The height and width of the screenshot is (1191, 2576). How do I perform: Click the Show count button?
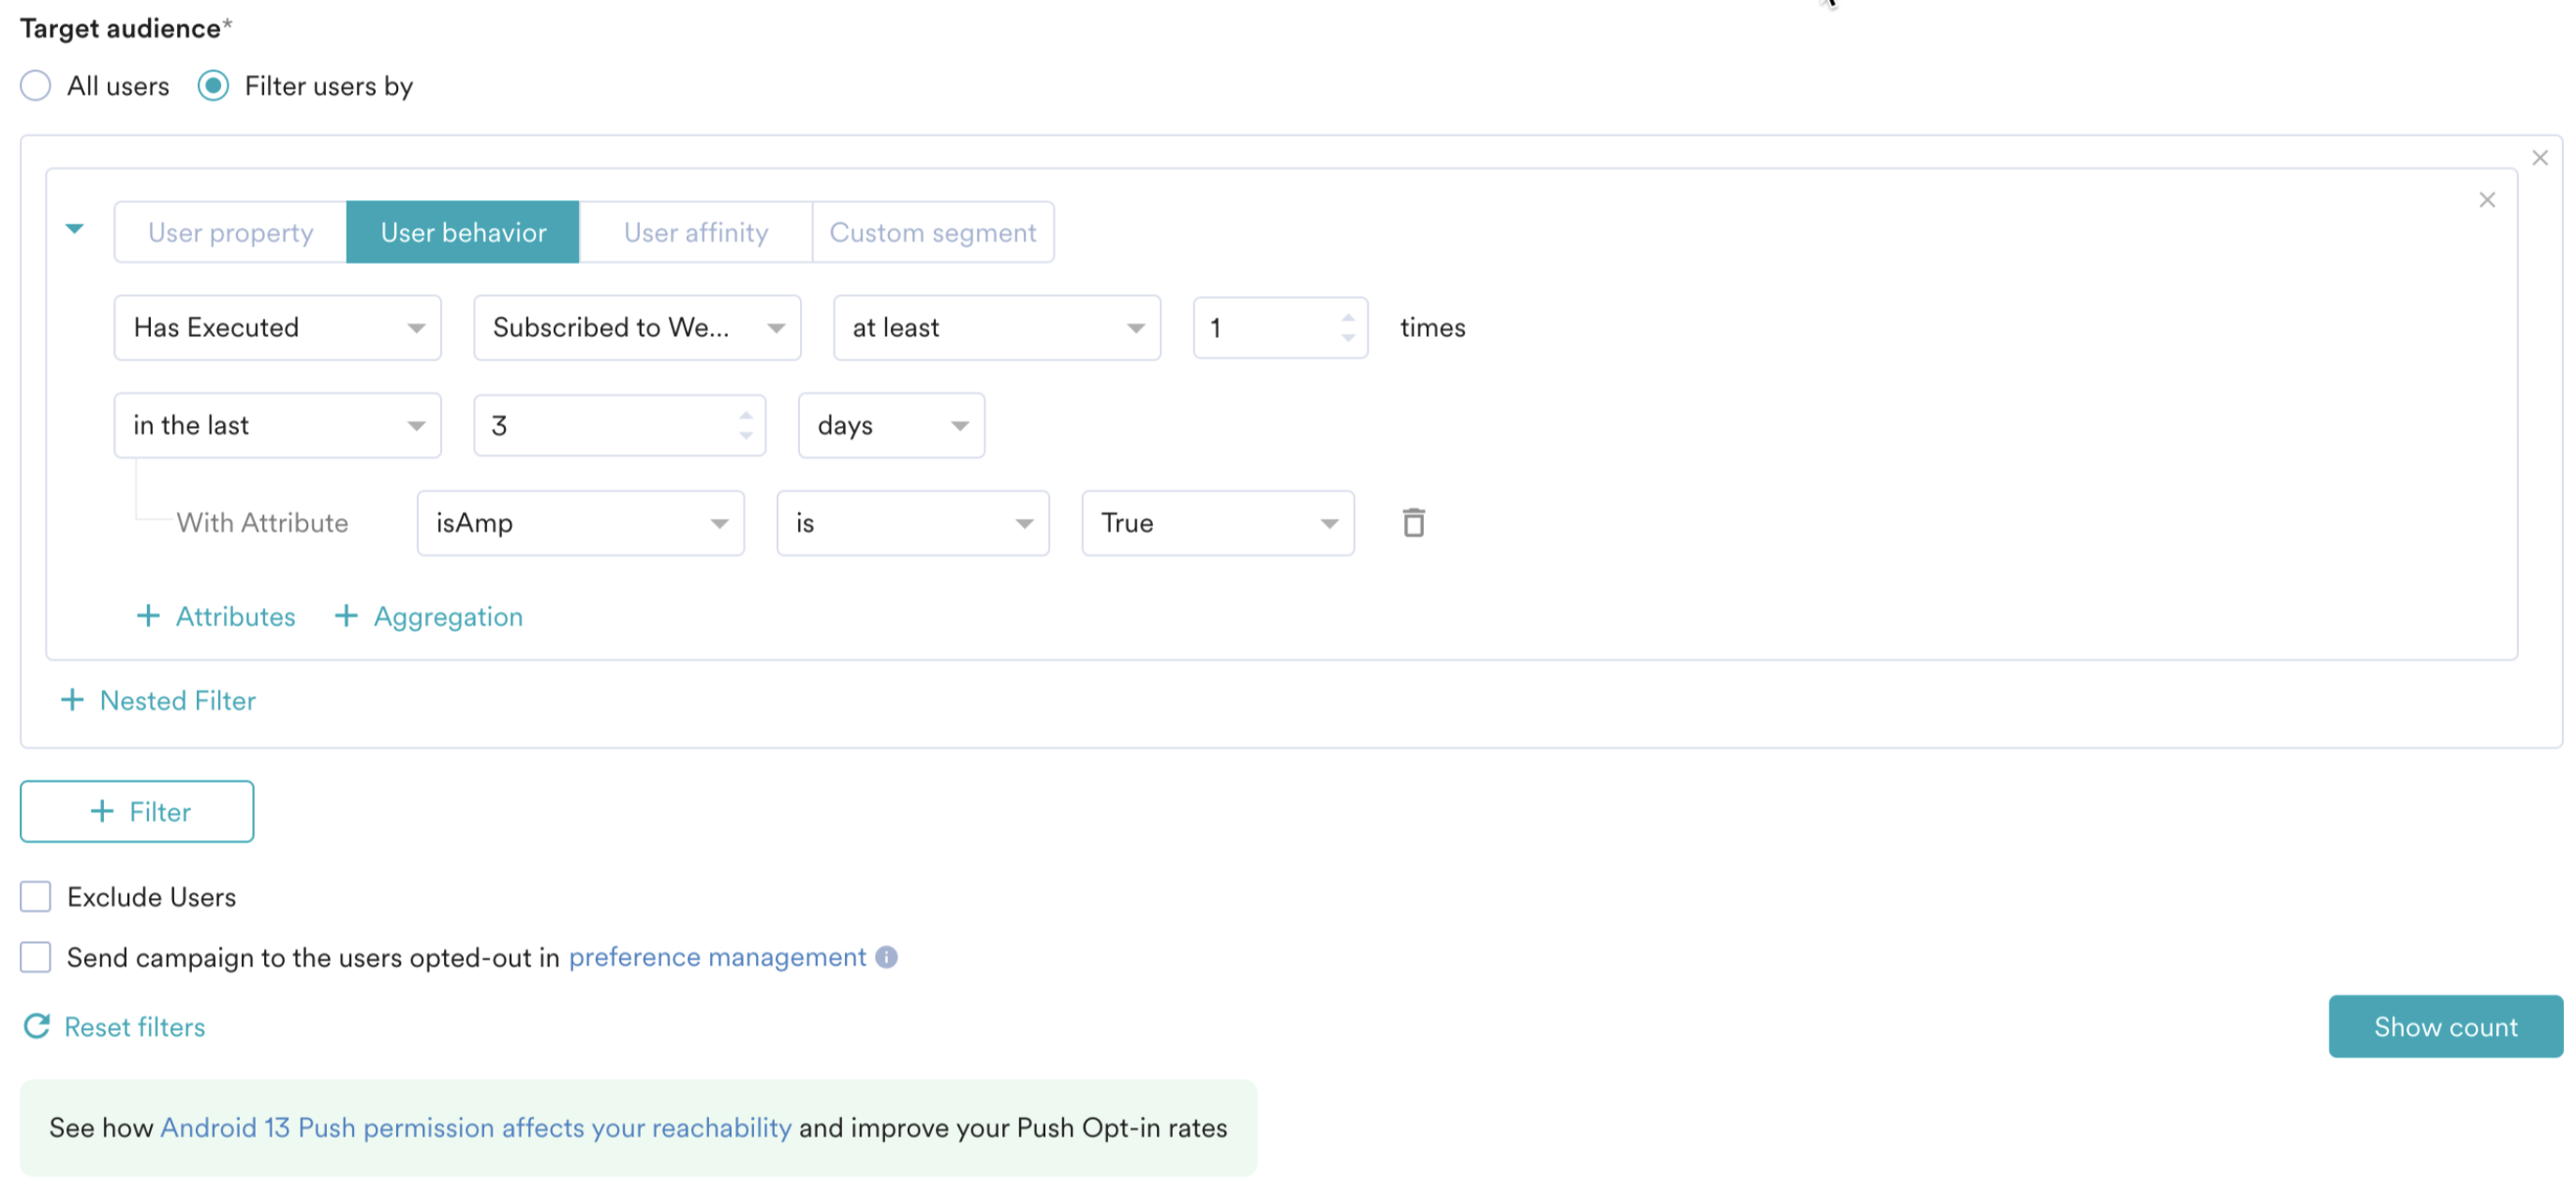[x=2445, y=1026]
